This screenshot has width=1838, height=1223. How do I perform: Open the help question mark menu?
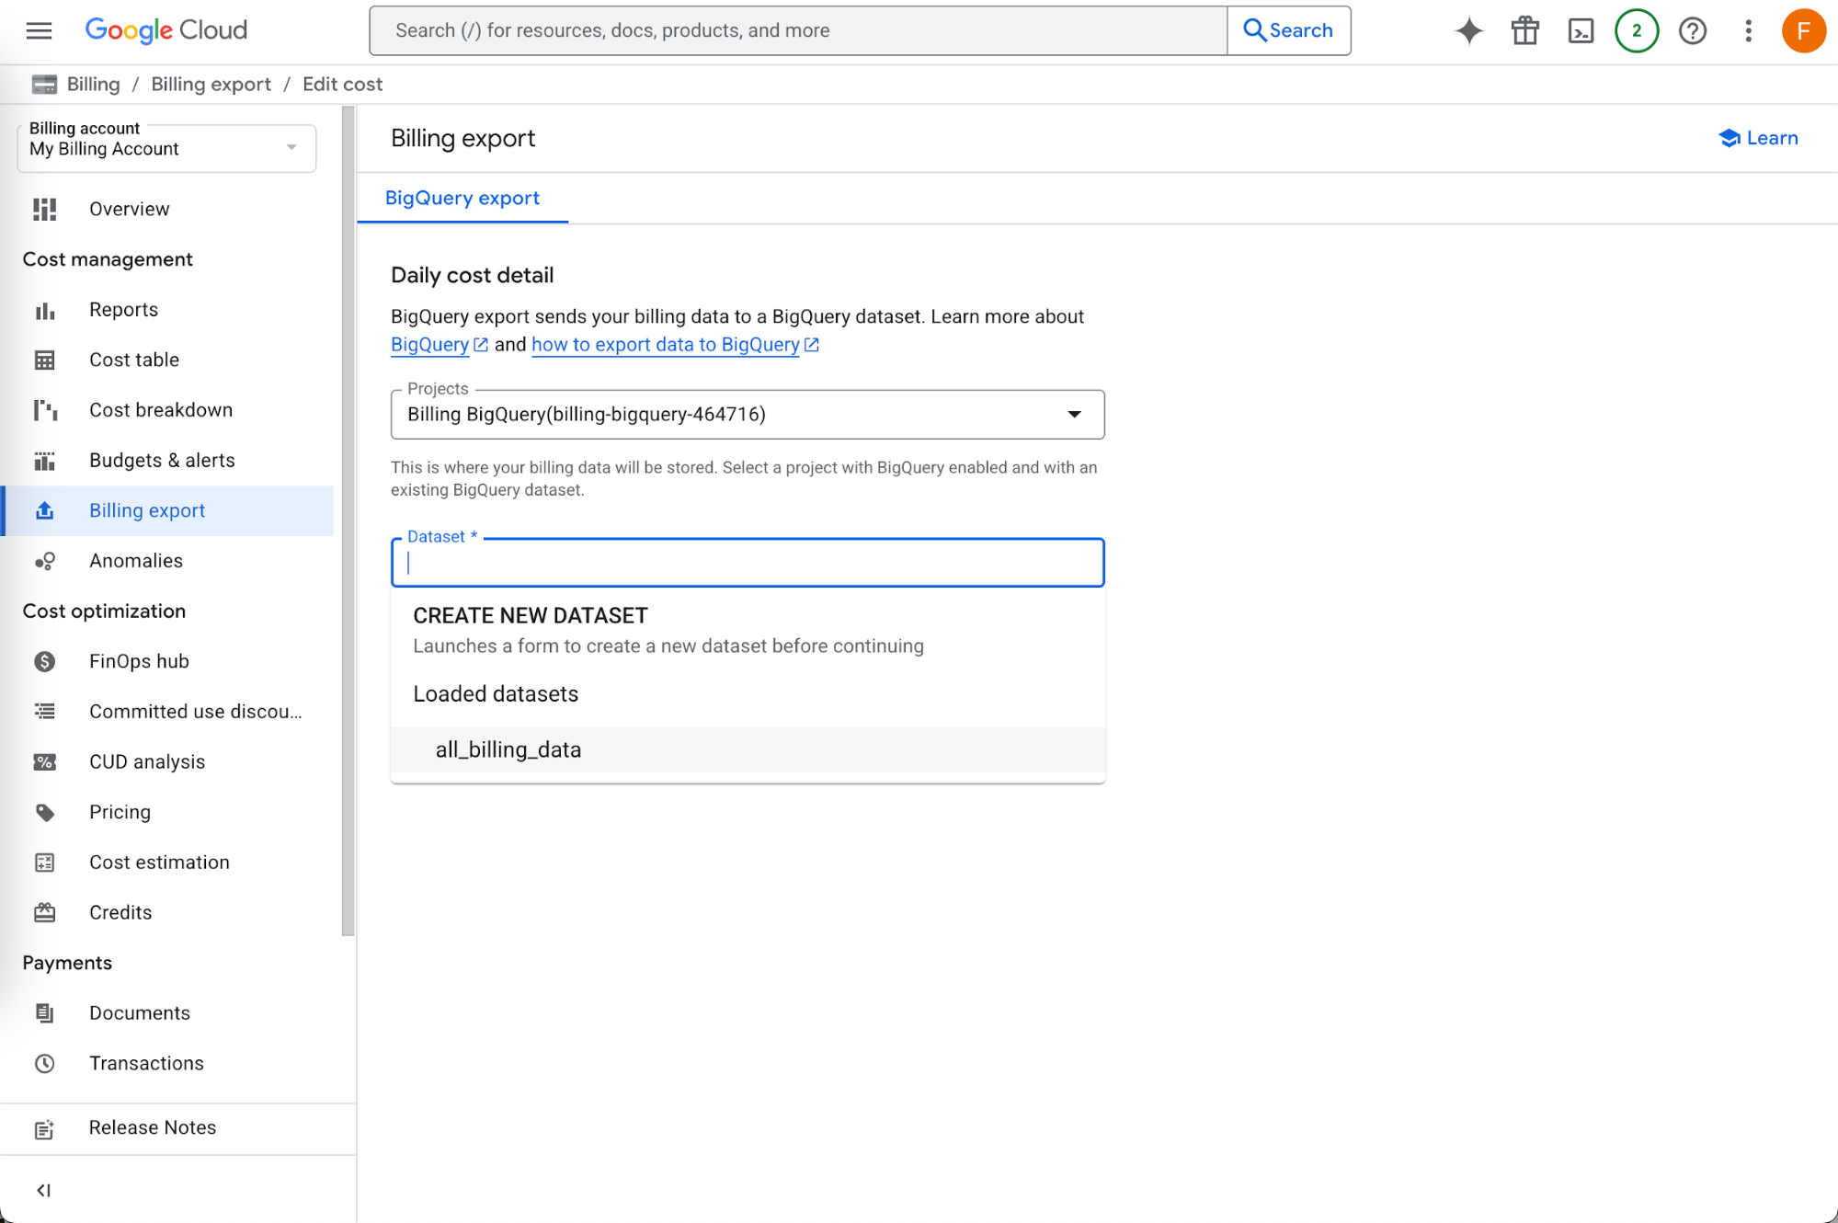[x=1692, y=30]
